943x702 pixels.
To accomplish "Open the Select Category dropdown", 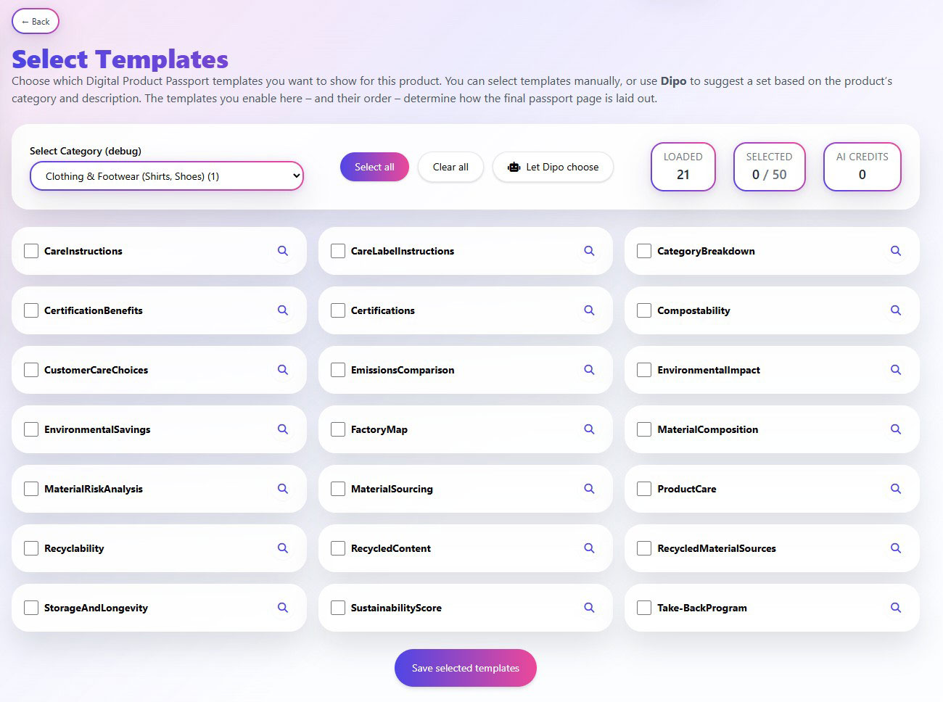I will click(x=167, y=175).
